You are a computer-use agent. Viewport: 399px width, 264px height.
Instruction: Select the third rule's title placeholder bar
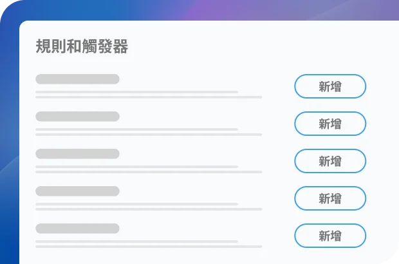77,154
